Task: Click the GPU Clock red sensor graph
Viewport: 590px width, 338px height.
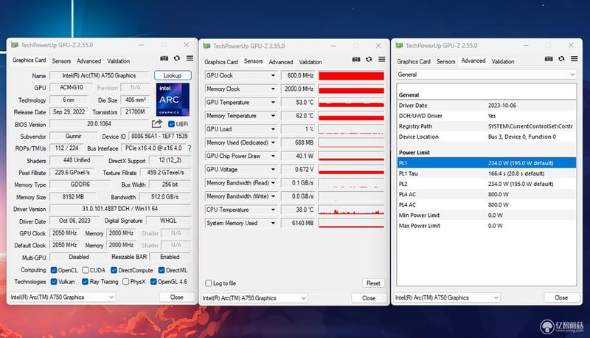Action: (x=351, y=76)
